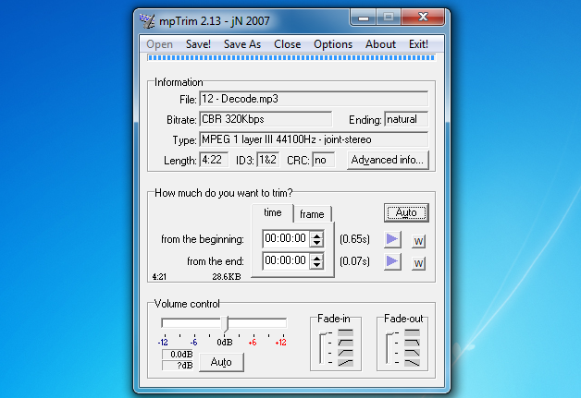This screenshot has width=581, height=398.
Task: Increase from the end time with up arrow
Action: pyautogui.click(x=316, y=258)
